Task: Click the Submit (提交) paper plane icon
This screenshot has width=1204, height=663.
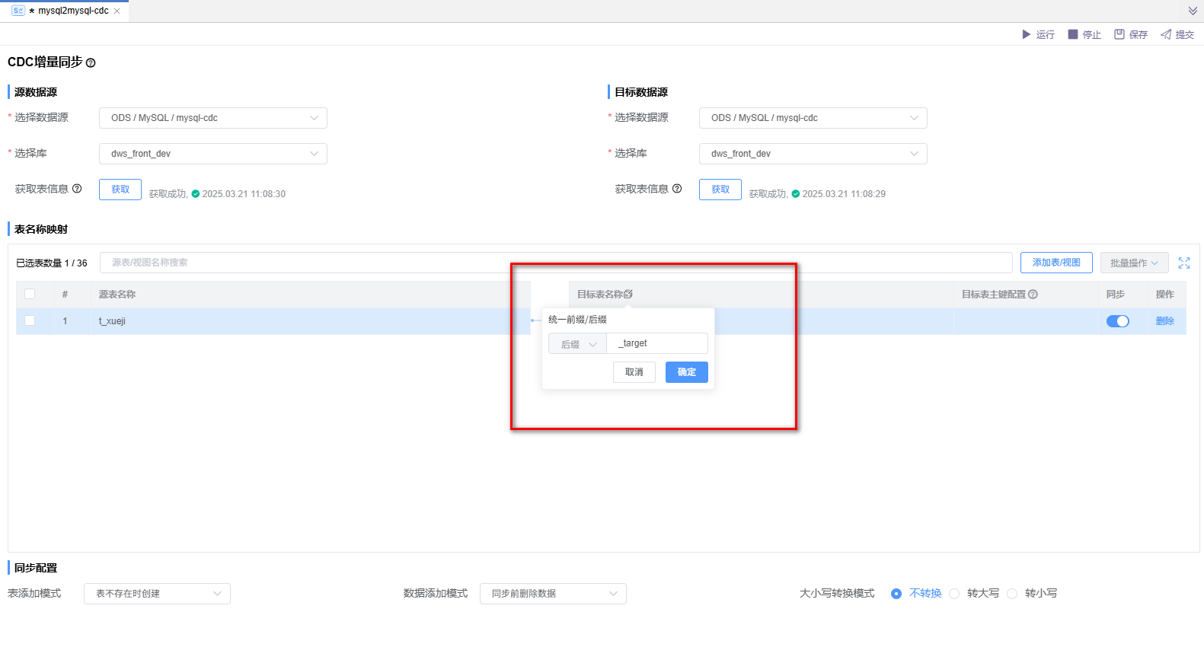Action: coord(1166,34)
